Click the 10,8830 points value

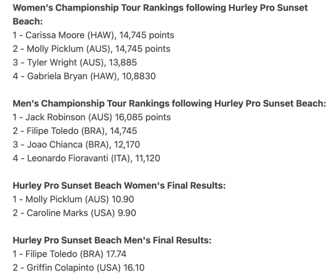139,76
